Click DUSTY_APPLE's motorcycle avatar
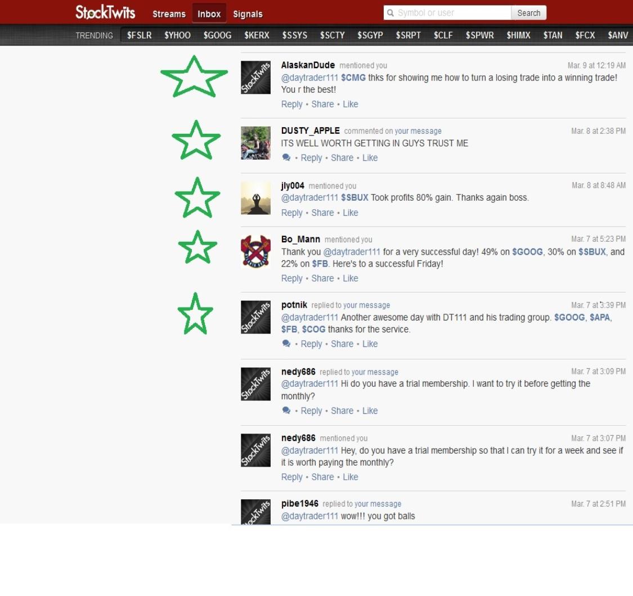 click(255, 143)
